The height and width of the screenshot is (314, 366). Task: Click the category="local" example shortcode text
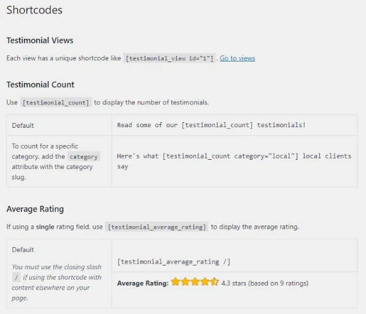[x=234, y=161]
